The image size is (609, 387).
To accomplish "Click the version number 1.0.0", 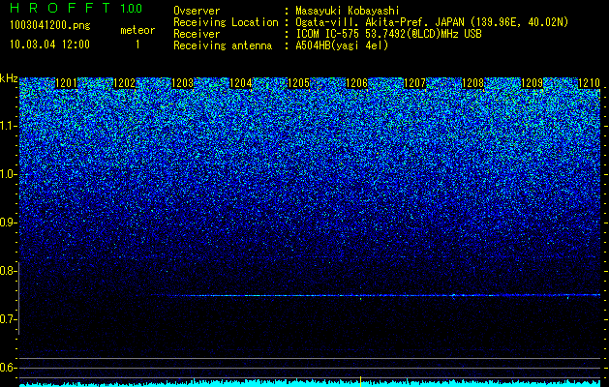I will tap(131, 9).
